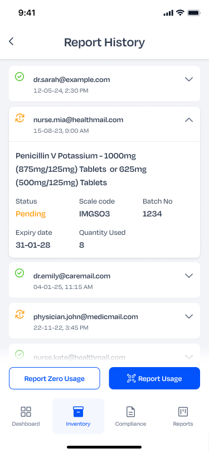Viewport: 209px width, 453px height.
Task: Click the battery indicator in status bar
Action: pyautogui.click(x=194, y=13)
